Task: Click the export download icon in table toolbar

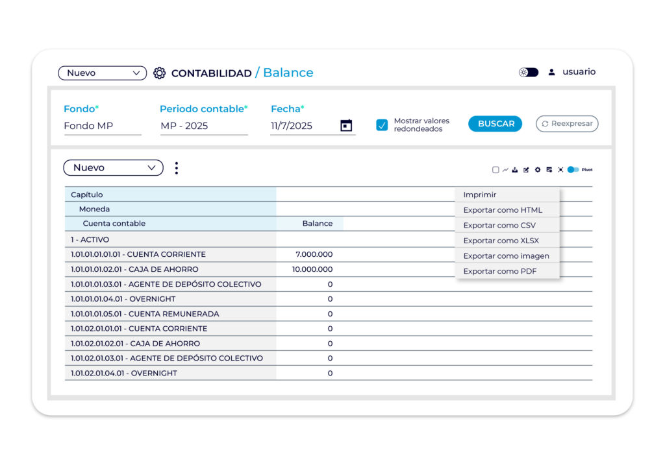Action: (x=515, y=170)
